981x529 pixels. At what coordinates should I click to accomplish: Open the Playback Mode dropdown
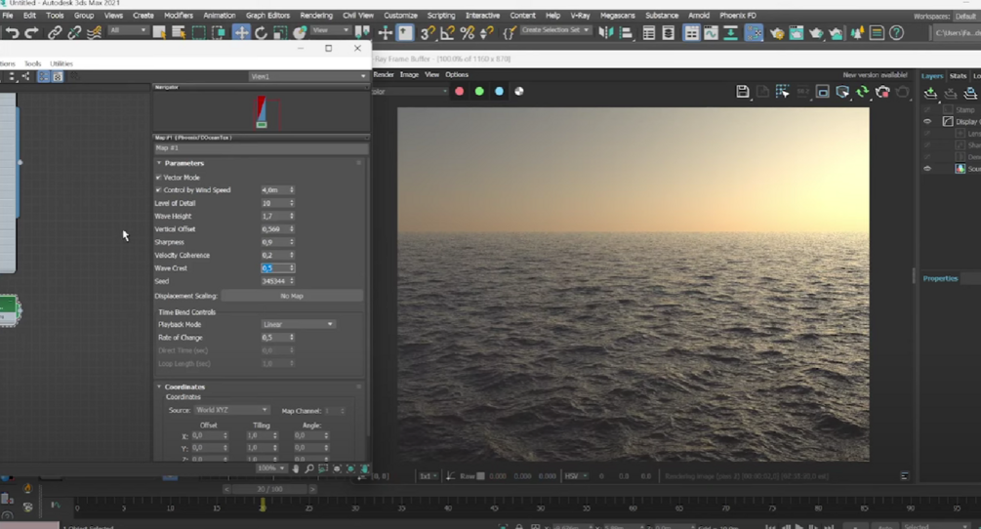tap(298, 324)
